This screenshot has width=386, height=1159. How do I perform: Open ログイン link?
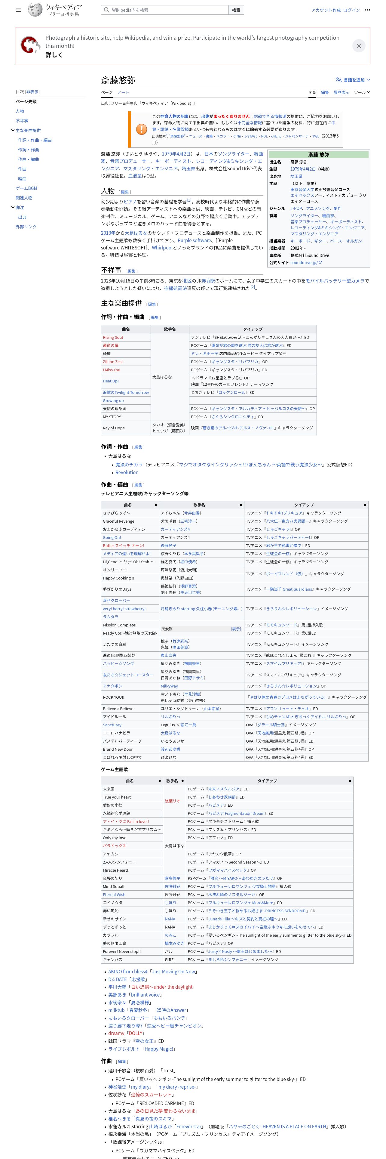point(351,10)
